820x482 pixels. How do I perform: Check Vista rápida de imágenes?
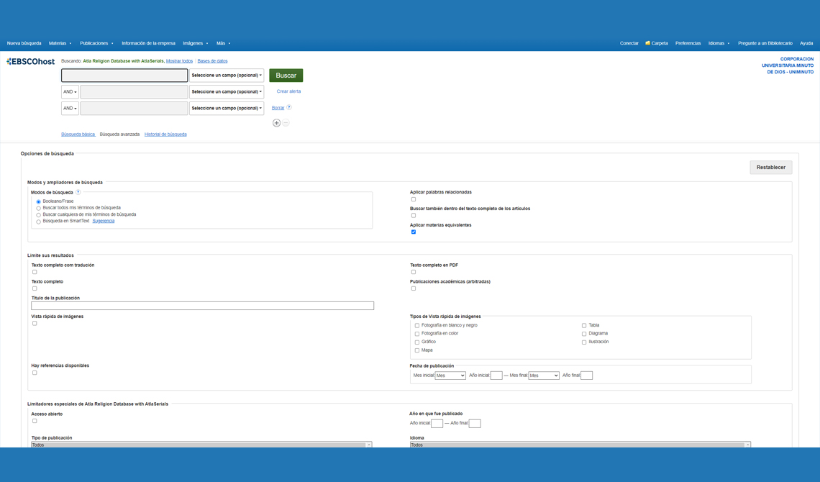[35, 323]
